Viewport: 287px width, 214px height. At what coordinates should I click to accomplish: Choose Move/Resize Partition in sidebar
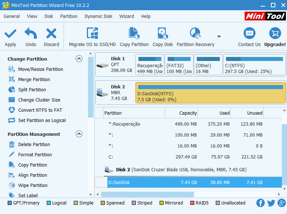(x=36, y=69)
